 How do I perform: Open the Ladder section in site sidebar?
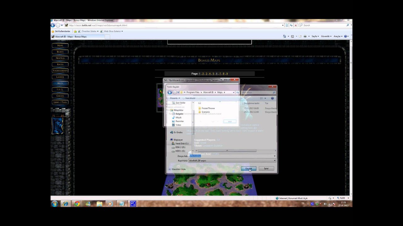pos(60,77)
